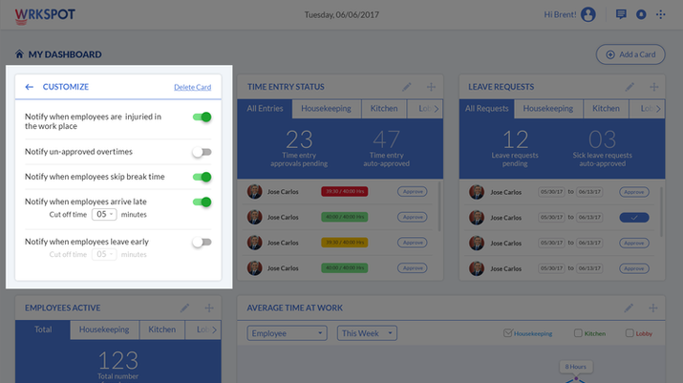Select Kitchen tab in Leave Requests

[x=606, y=109]
